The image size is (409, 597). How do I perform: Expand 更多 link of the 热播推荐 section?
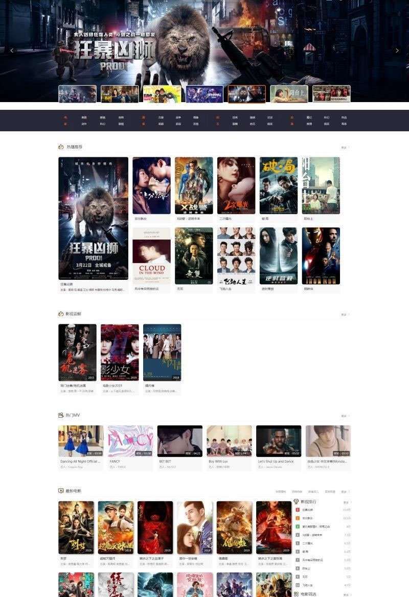344,146
